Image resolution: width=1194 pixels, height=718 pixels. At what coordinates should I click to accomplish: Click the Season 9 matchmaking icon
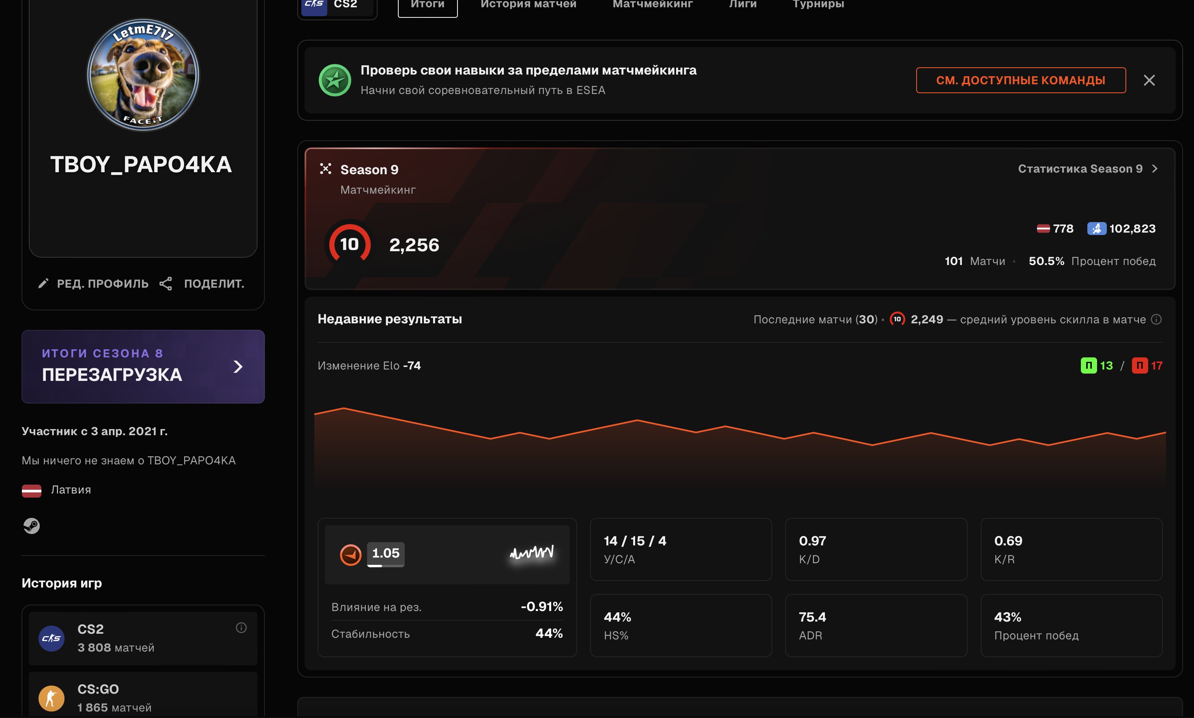325,169
